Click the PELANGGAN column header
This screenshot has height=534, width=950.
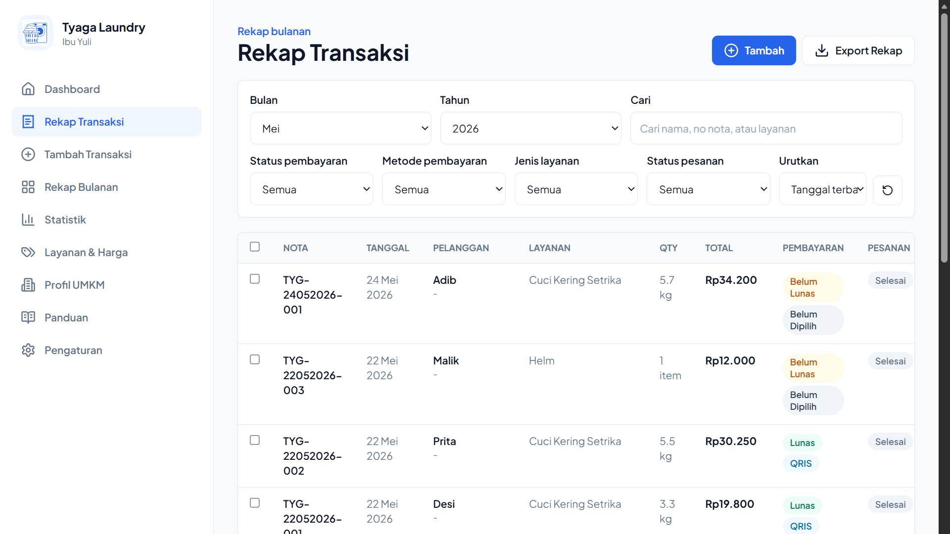point(461,248)
